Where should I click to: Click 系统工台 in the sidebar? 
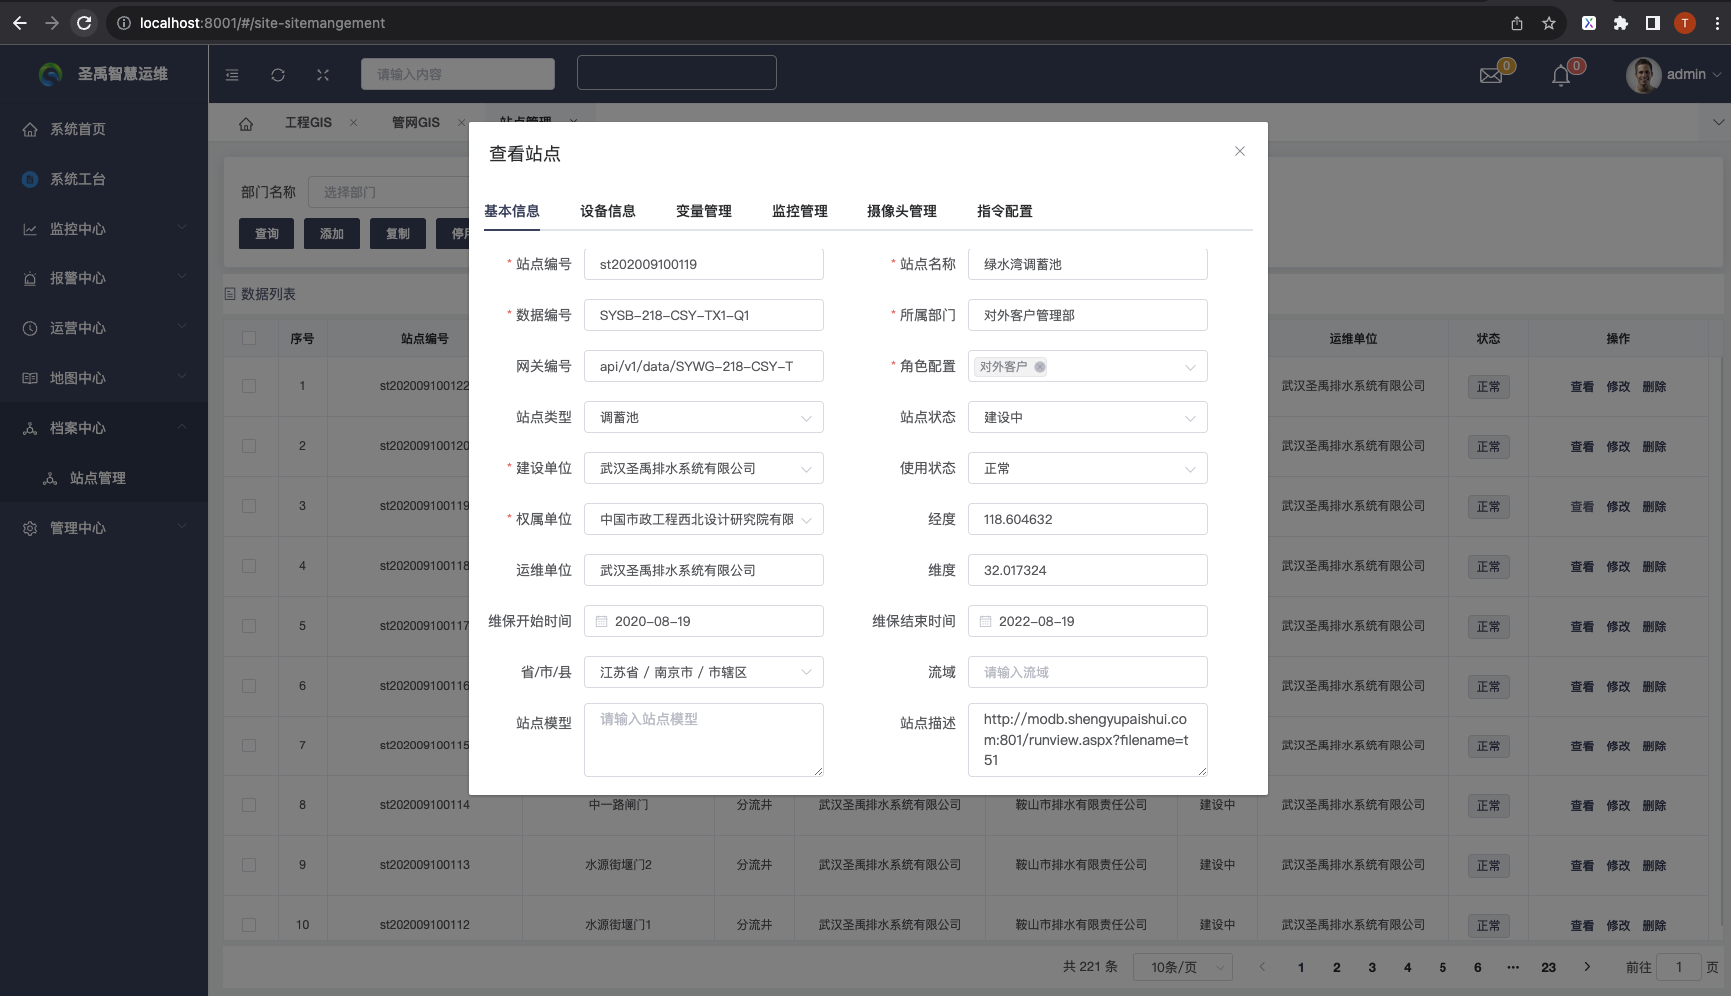(x=78, y=179)
